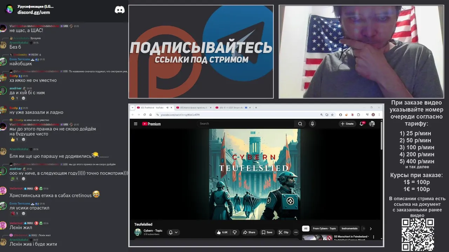Mute audio on Teufelslied tab
This screenshot has height=252, width=449.
167,107
